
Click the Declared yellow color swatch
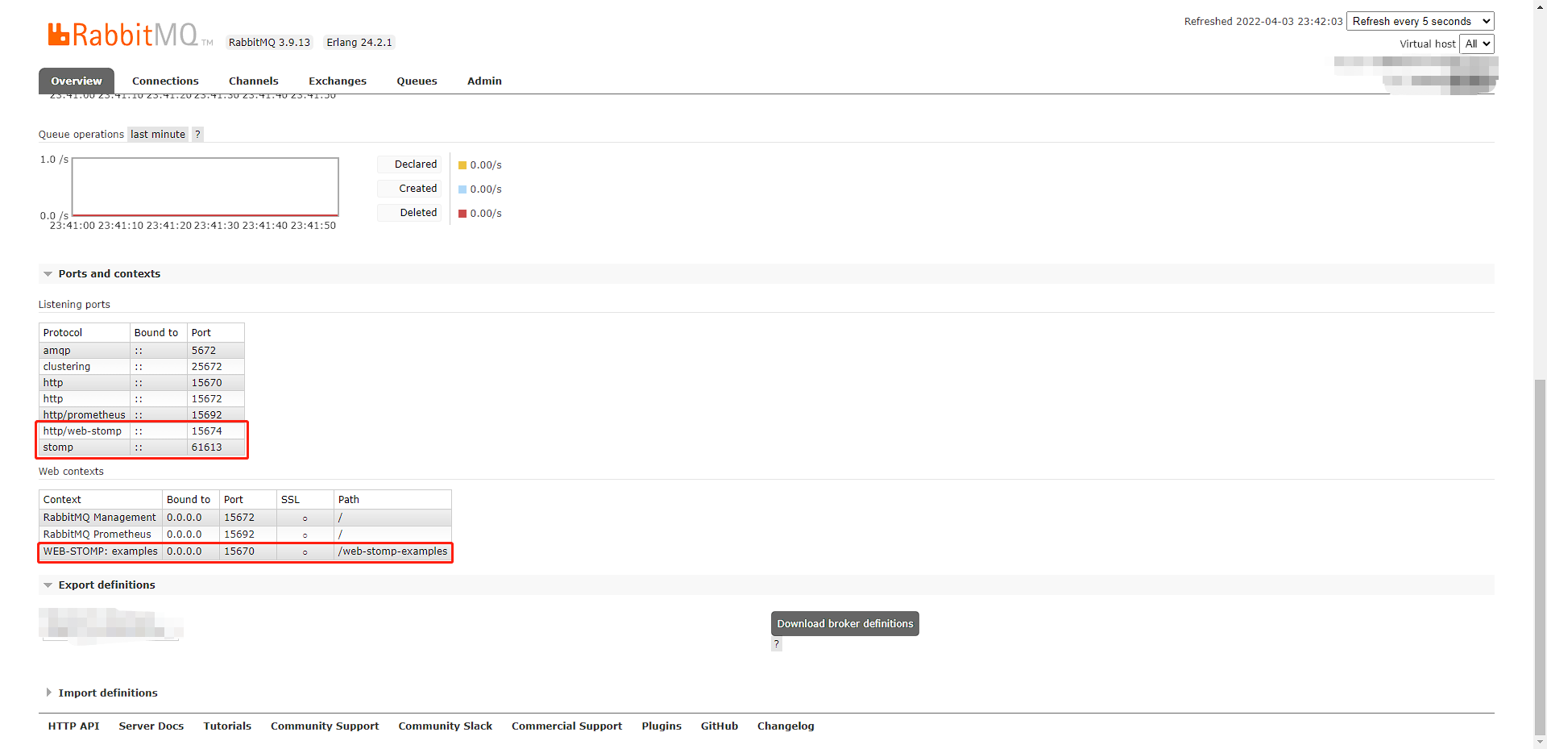tap(462, 165)
